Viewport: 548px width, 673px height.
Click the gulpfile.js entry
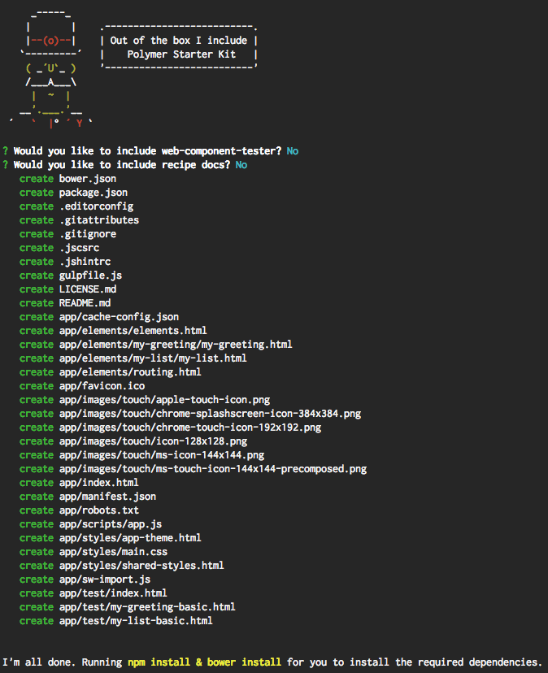[90, 276]
